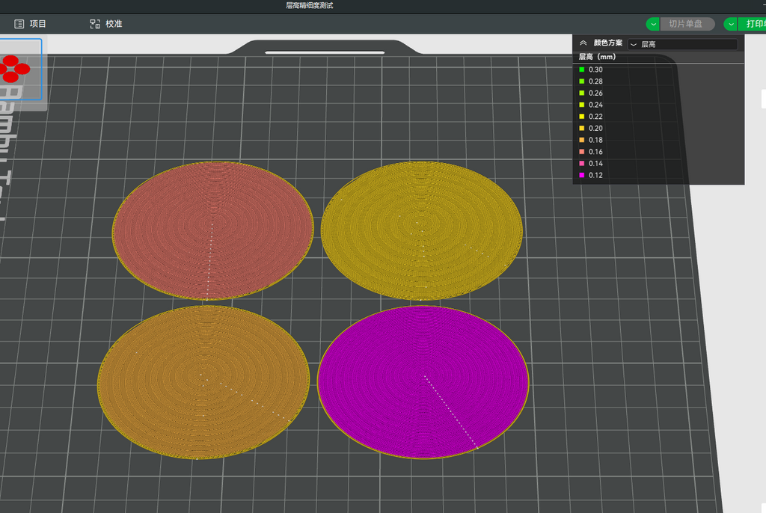The image size is (766, 513).
Task: Click the 0.30 green color swatch
Action: [581, 70]
